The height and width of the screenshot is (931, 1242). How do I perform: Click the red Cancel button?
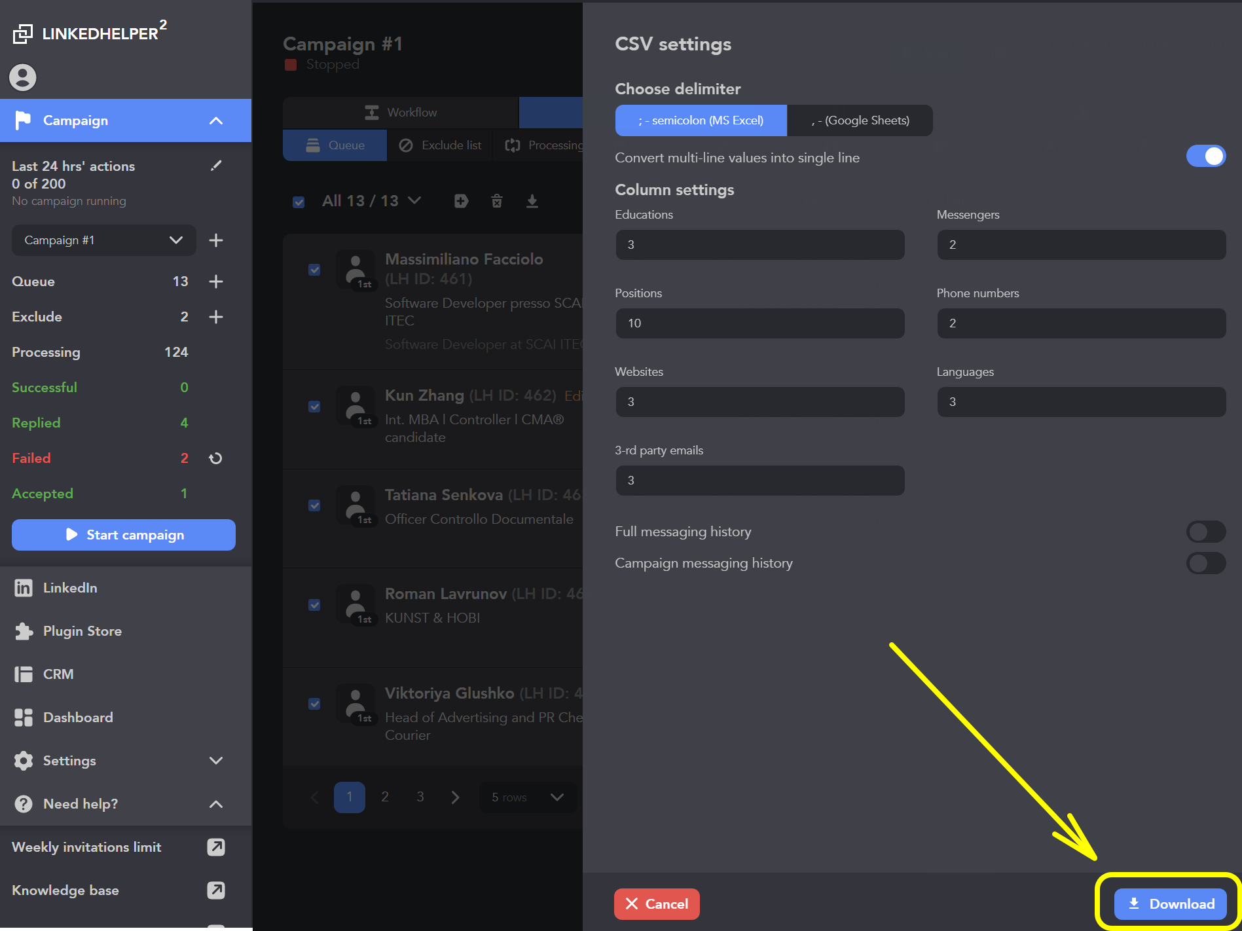tap(657, 904)
